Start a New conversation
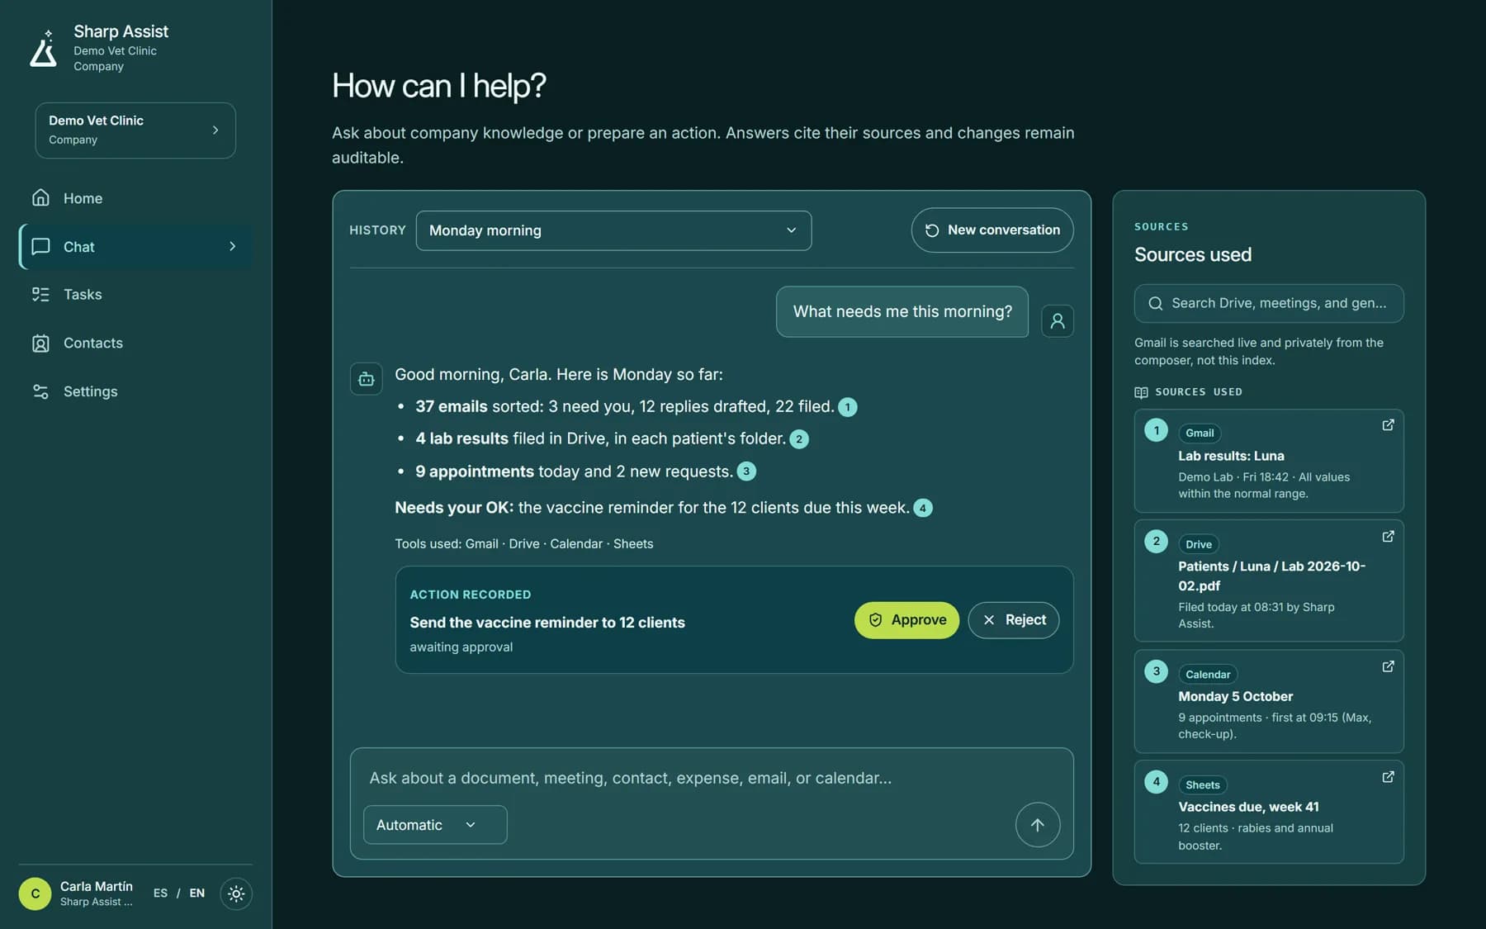Image resolution: width=1486 pixels, height=929 pixels. pos(992,230)
